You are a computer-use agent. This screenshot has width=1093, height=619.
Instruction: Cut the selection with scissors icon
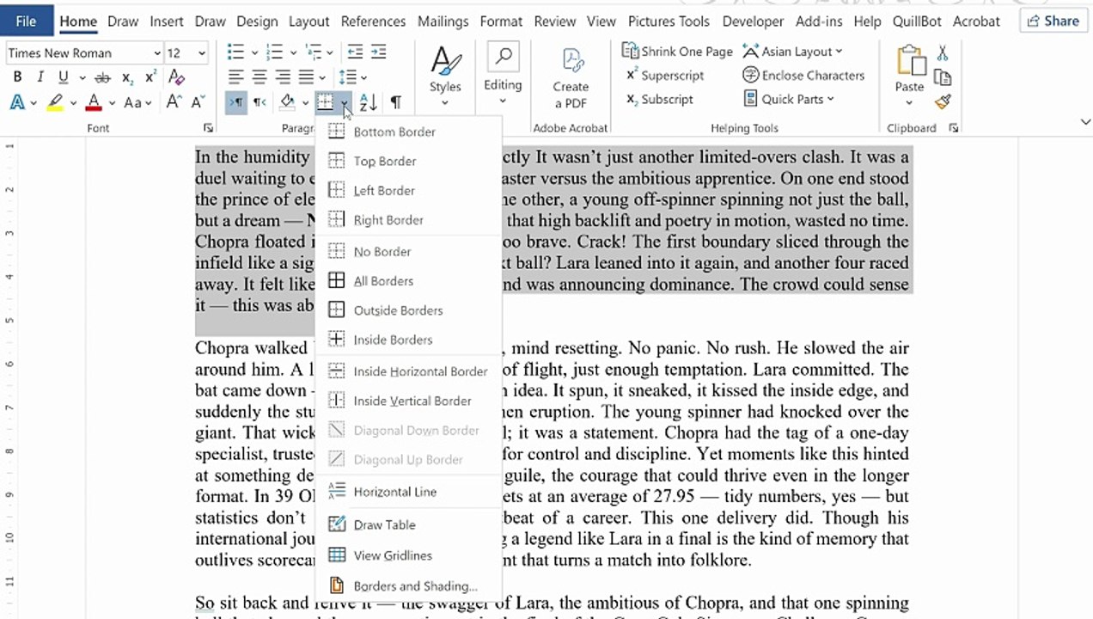(x=943, y=53)
